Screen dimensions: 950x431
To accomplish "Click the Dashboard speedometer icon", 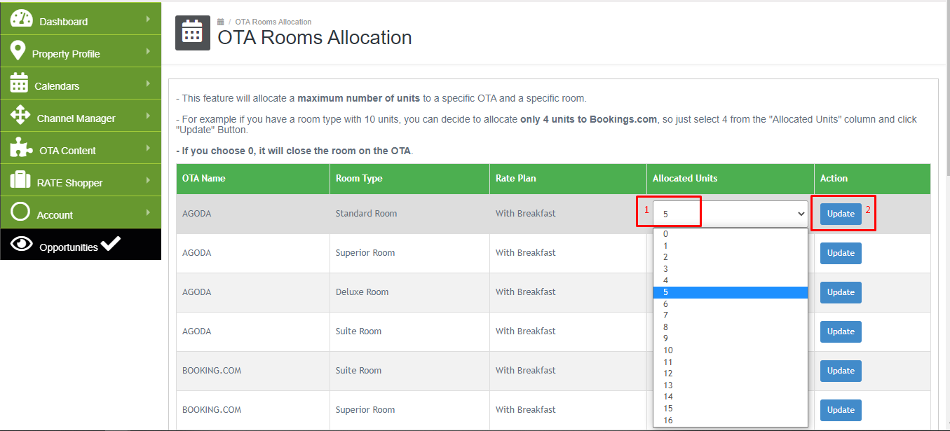I will 20,19.
